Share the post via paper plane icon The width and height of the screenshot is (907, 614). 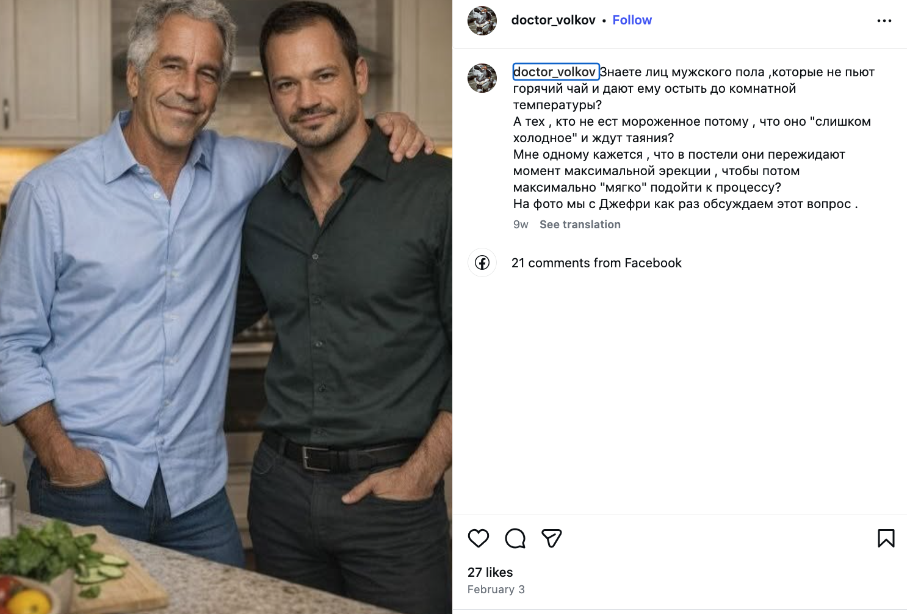(x=552, y=538)
